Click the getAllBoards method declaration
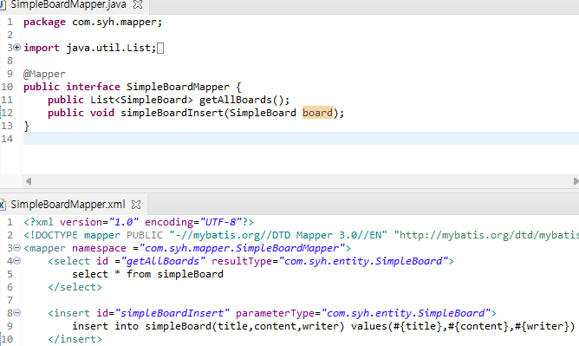This screenshot has height=346, width=579. (x=169, y=100)
